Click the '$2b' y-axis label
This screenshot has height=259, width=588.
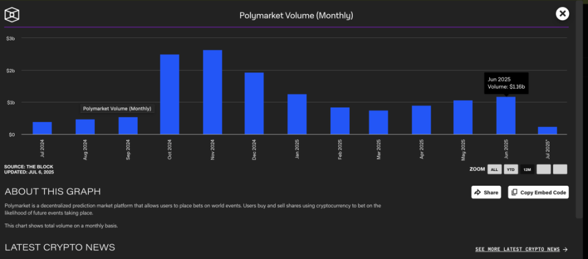[10, 70]
